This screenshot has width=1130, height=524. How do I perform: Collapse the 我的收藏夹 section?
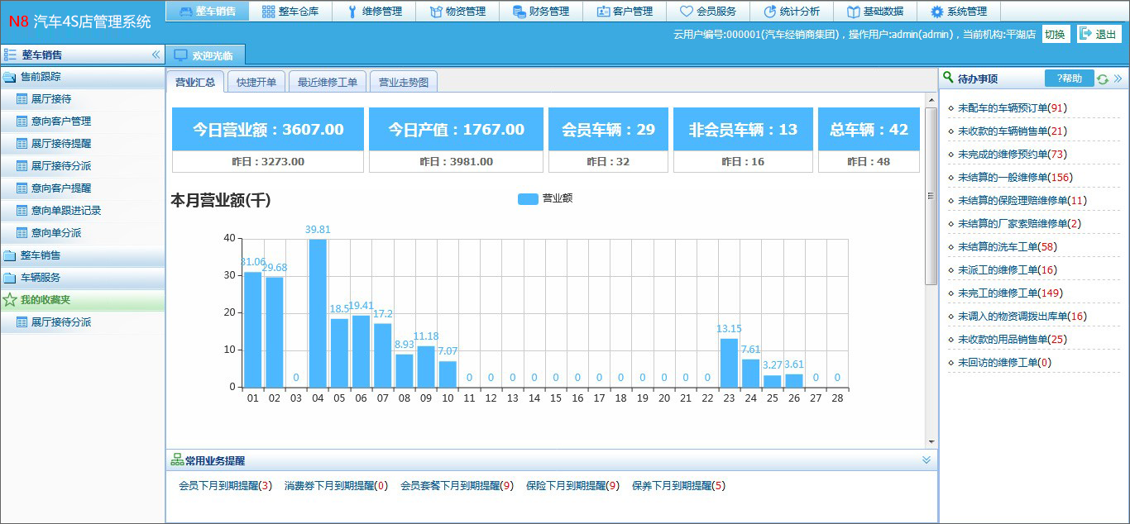pos(83,299)
